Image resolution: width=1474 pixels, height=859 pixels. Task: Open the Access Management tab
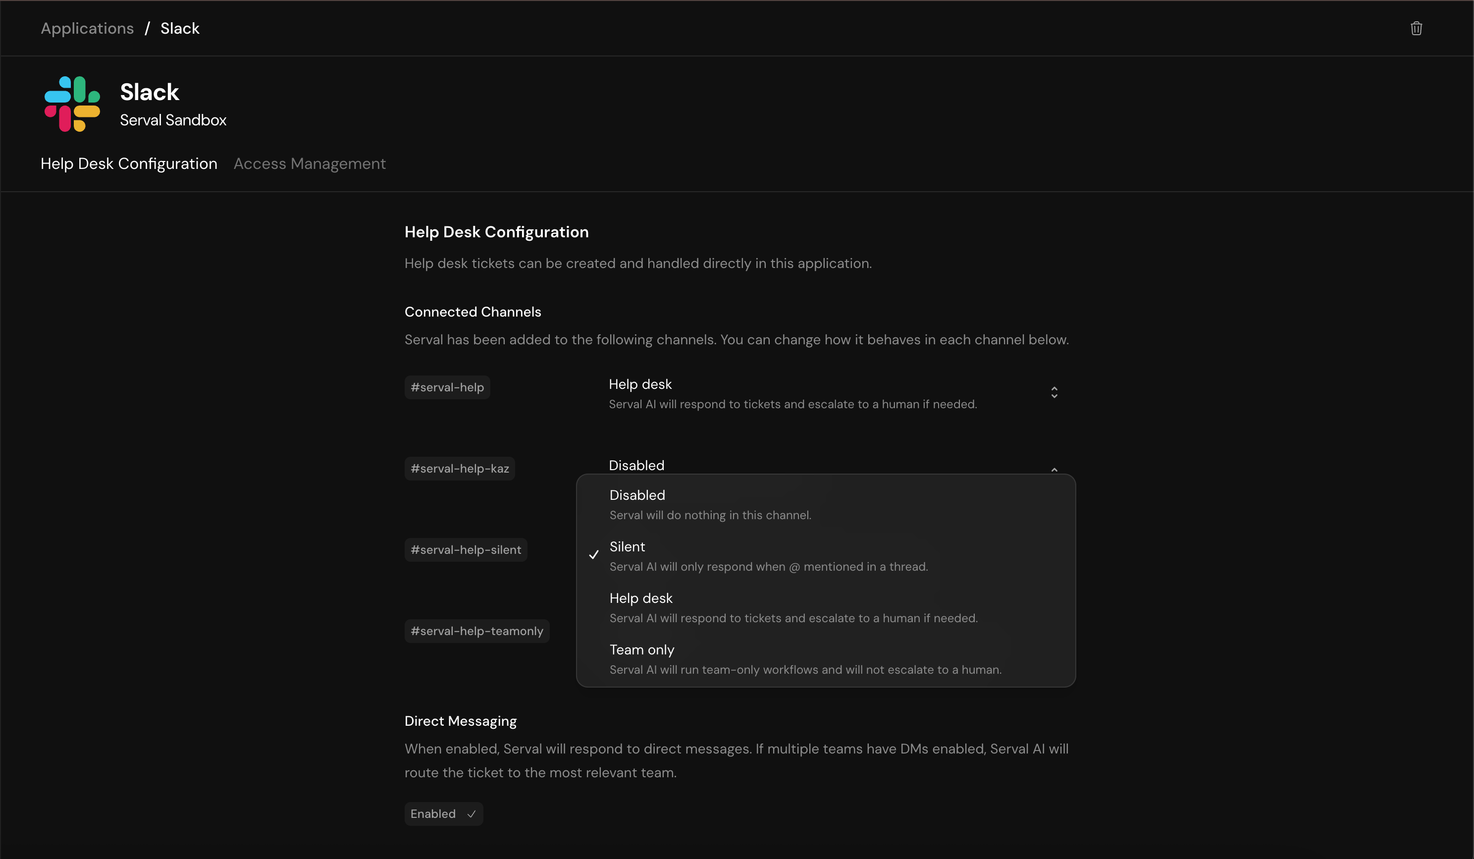[x=310, y=164]
